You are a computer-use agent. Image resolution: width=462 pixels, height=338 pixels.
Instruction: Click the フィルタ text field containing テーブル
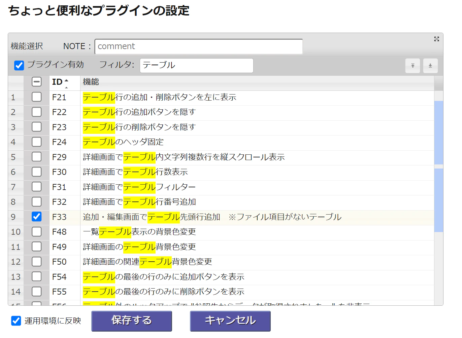point(197,65)
